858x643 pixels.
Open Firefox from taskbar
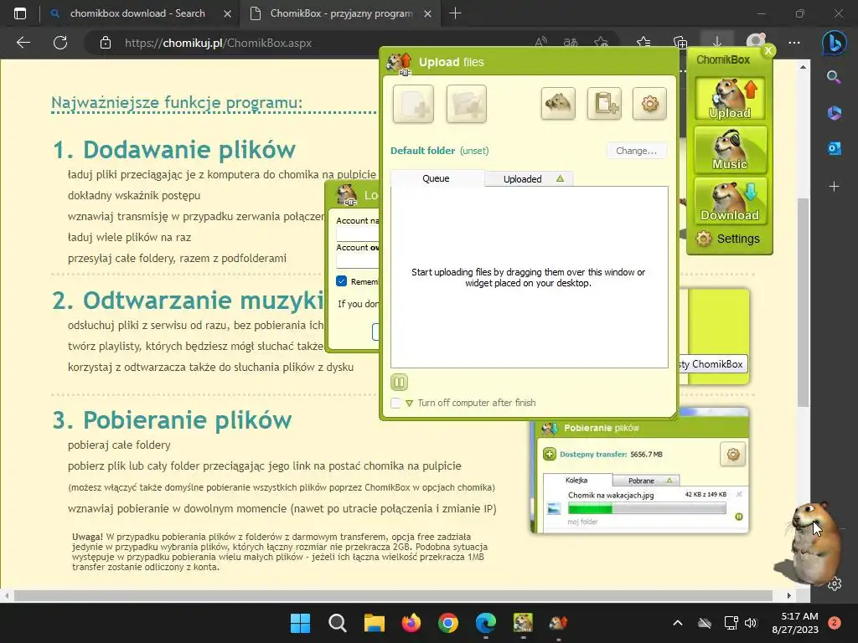click(411, 623)
